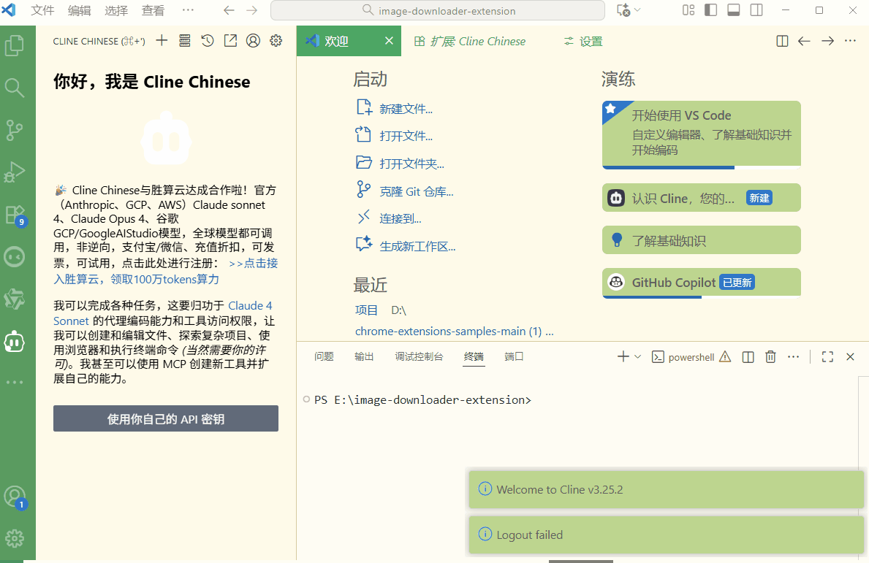Click 连接到... link

(400, 218)
